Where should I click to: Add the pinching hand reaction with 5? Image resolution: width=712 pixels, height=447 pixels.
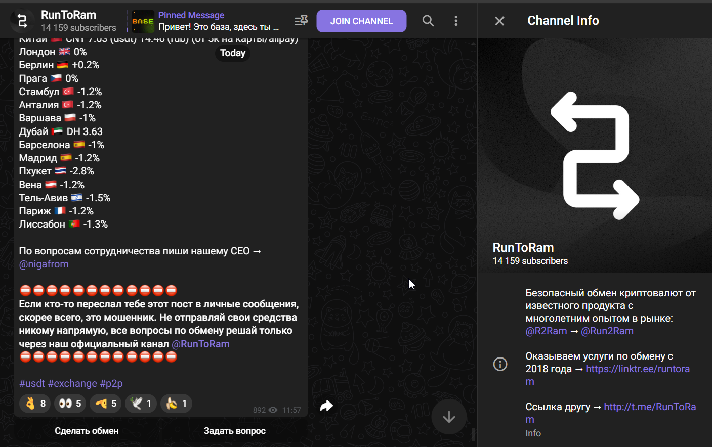pyautogui.click(x=106, y=404)
